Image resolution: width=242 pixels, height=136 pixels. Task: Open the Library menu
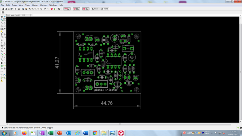[35, 5]
